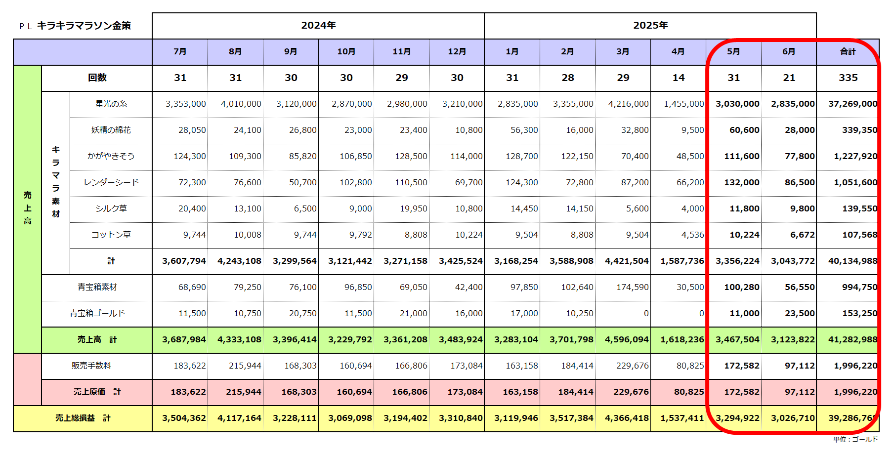Select the コットン草 row label
The height and width of the screenshot is (455, 893).
coord(111,235)
